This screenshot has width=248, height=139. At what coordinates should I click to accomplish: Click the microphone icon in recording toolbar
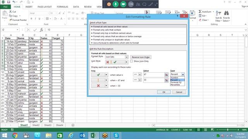(x=115, y=4)
